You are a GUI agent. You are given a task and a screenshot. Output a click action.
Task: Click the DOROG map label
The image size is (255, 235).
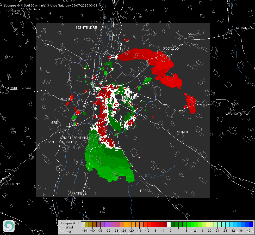pyautogui.click(x=34, y=9)
